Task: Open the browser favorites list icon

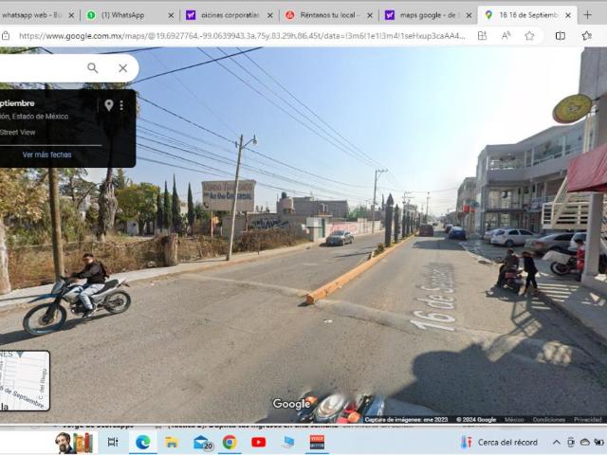Action: pyautogui.click(x=587, y=36)
